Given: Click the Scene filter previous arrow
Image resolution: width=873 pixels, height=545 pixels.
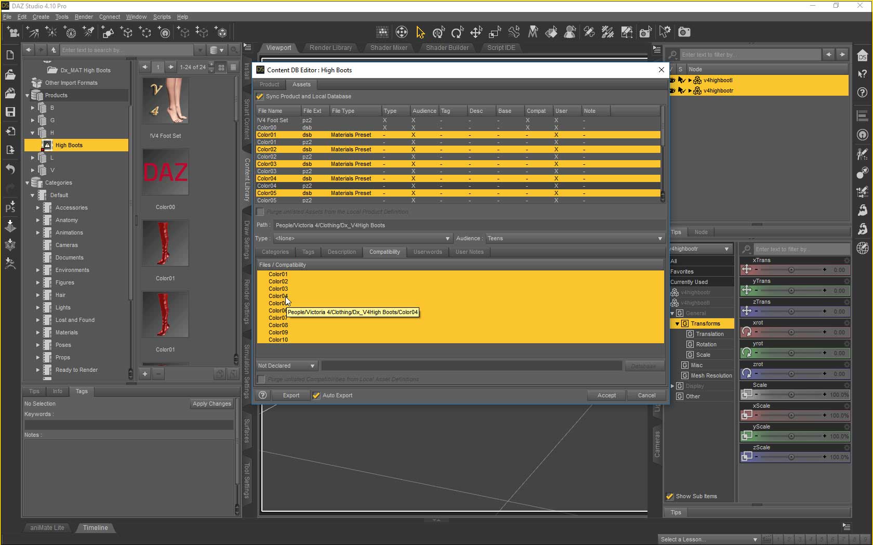Looking at the screenshot, I should coord(829,55).
